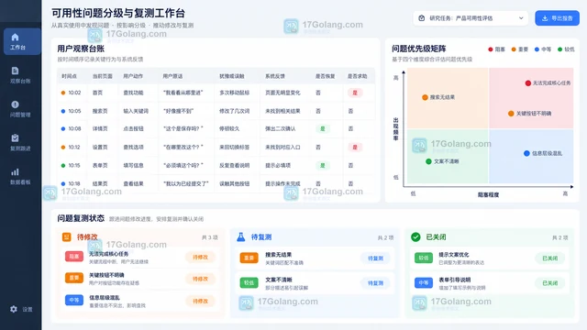Open the 工作台 home icon in sidebar
The width and height of the screenshot is (587, 330).
coord(15,37)
